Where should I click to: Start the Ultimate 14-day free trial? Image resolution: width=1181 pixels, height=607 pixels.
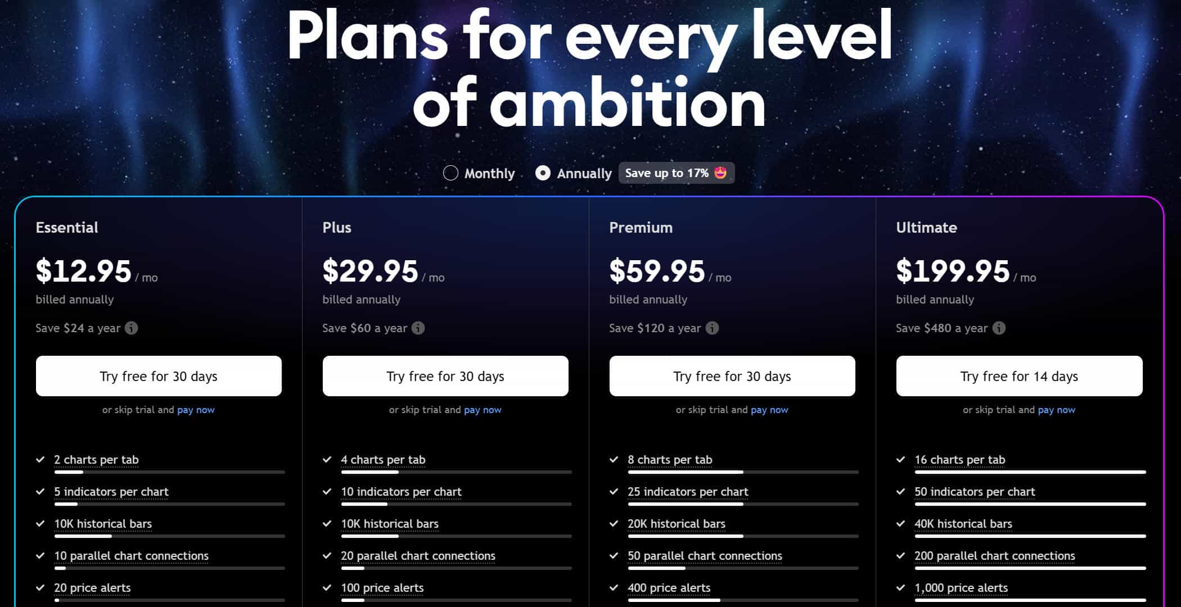pos(1019,376)
